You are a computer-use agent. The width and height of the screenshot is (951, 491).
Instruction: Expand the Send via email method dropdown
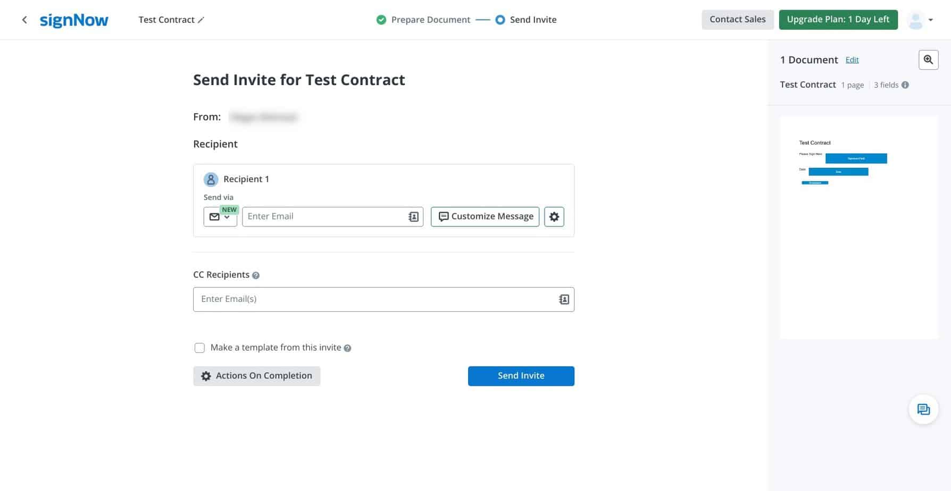(x=220, y=217)
